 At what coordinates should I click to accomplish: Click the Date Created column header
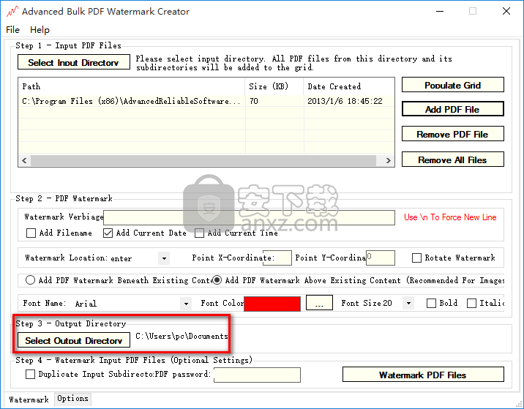[349, 86]
